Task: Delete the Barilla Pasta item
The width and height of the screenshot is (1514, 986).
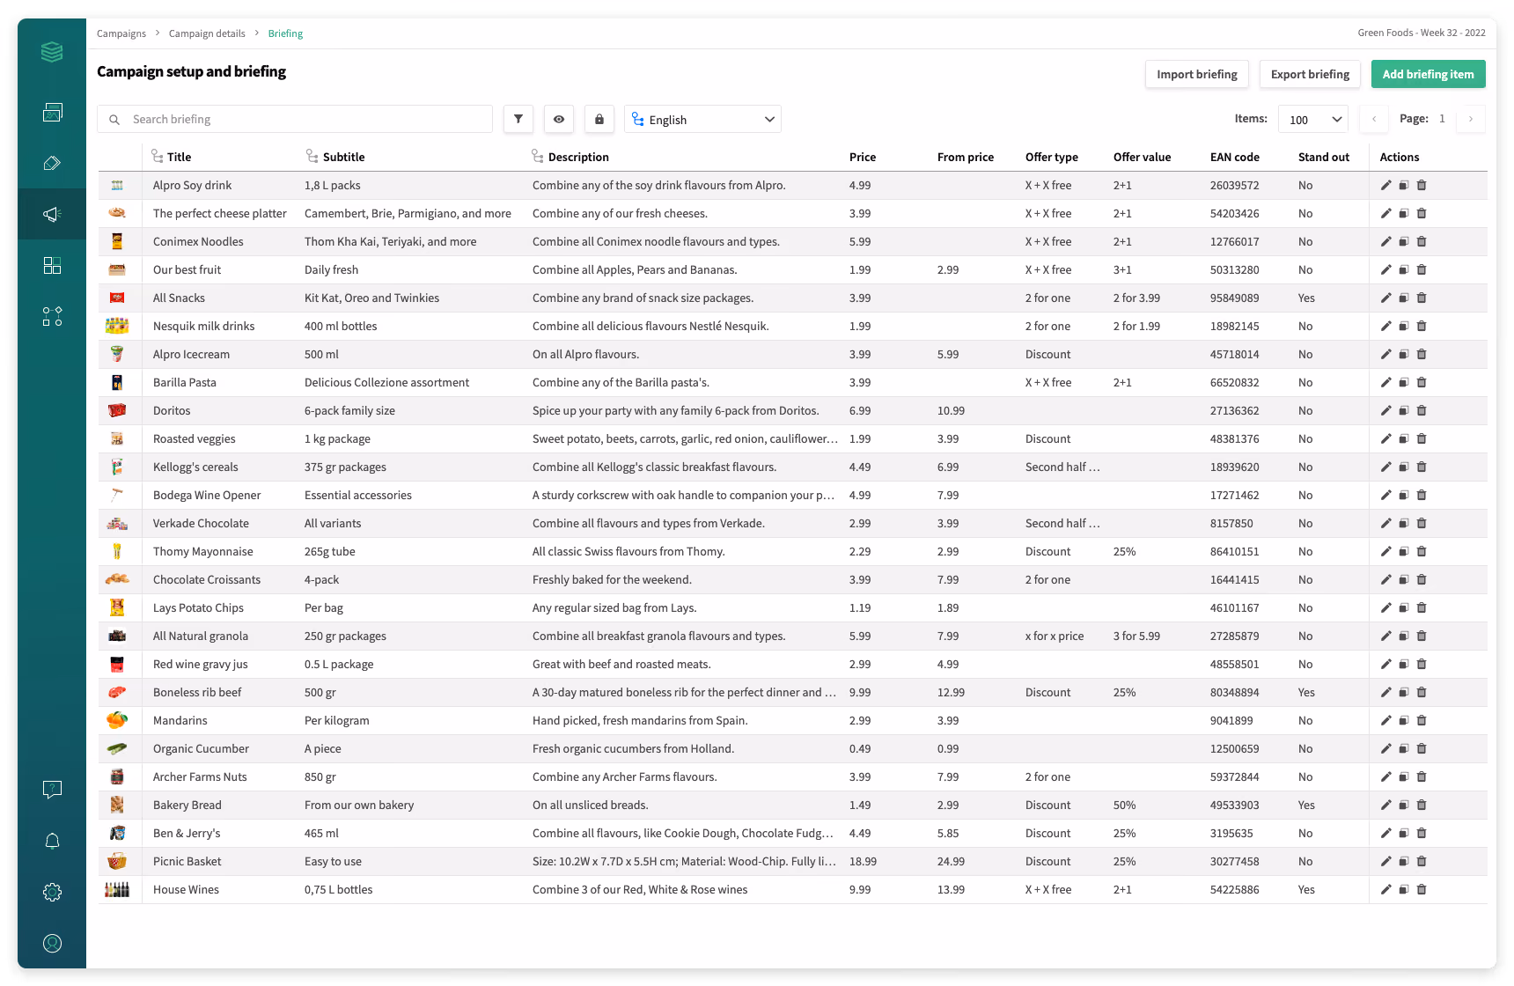Action: coord(1422,382)
